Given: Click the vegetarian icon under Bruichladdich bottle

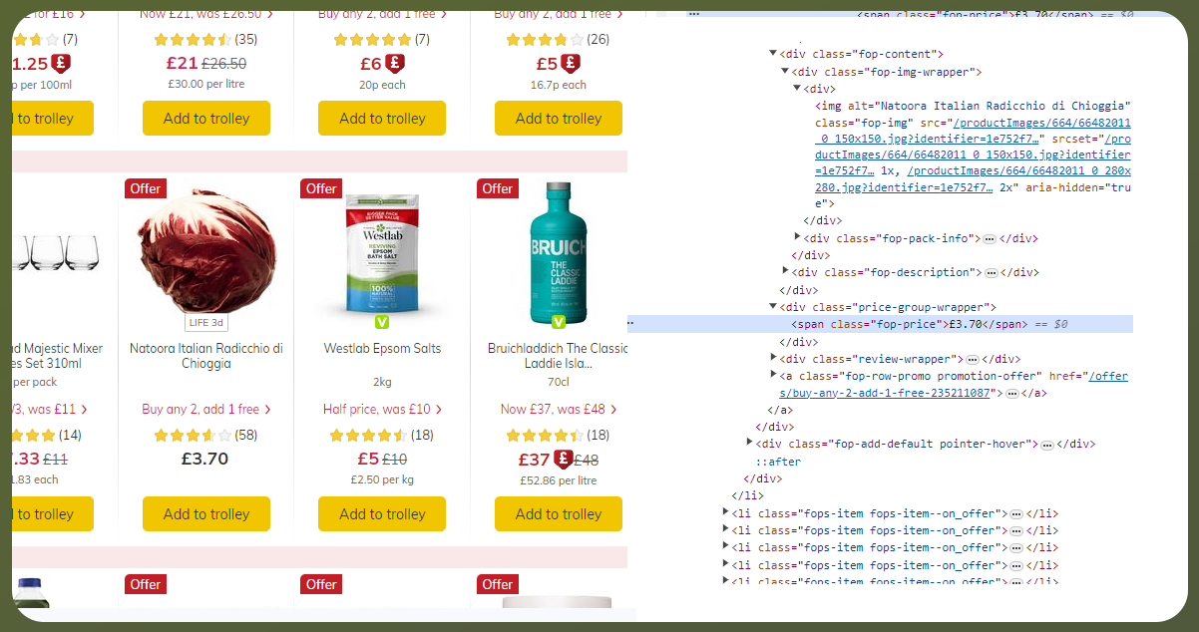Looking at the screenshot, I should coord(558,322).
